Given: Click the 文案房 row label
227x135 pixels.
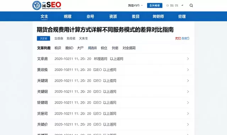Looking at the screenshot, I should tap(43, 59).
